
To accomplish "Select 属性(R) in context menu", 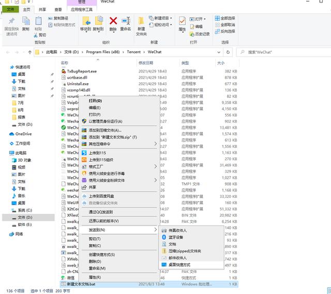I will [x=119, y=277].
